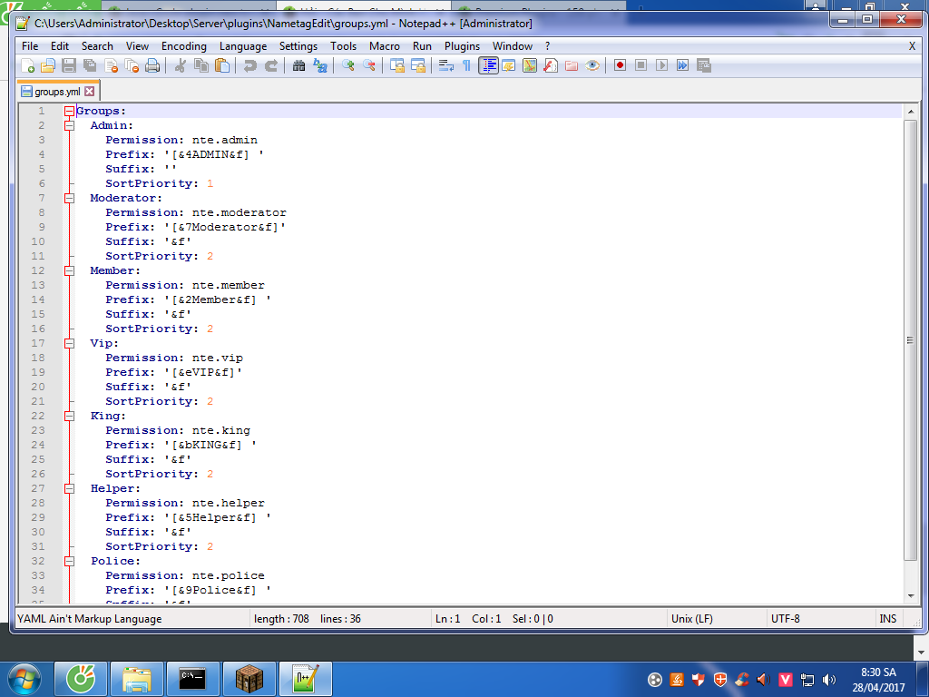Click the Print toolbar icon

(153, 65)
